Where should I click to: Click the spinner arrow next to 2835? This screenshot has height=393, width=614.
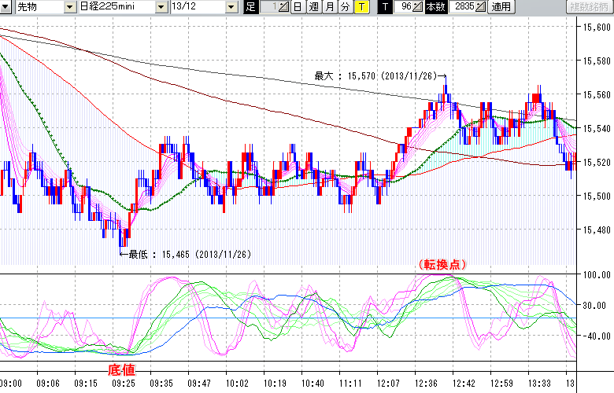[x=483, y=7]
